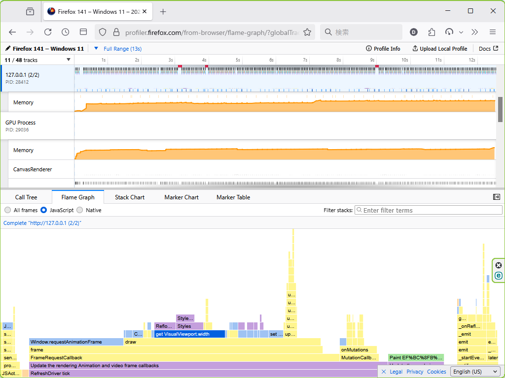Click the search bar magnifier field
This screenshot has width=505, height=378.
pyautogui.click(x=361, y=32)
